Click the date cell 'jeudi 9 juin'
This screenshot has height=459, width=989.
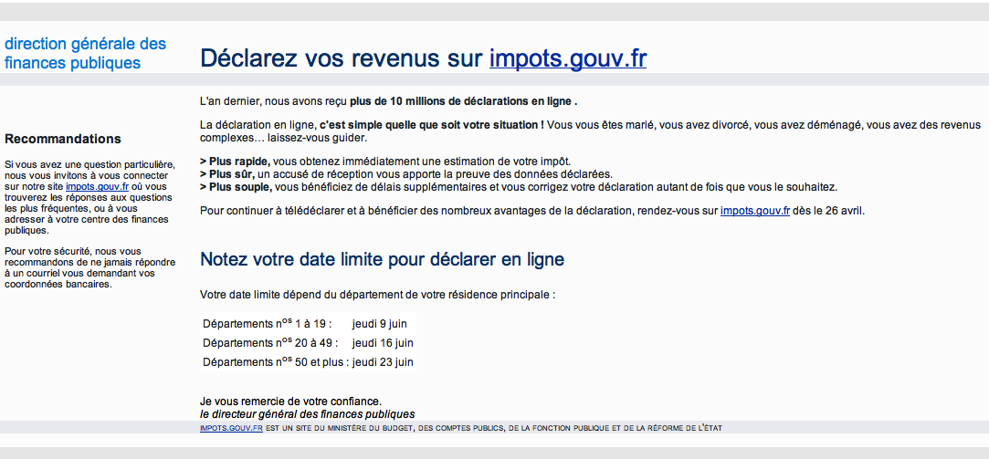coord(380,324)
